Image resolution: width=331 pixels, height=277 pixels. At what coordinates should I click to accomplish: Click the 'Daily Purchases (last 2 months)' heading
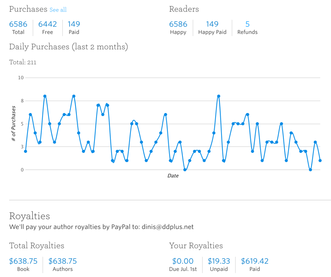(x=68, y=47)
